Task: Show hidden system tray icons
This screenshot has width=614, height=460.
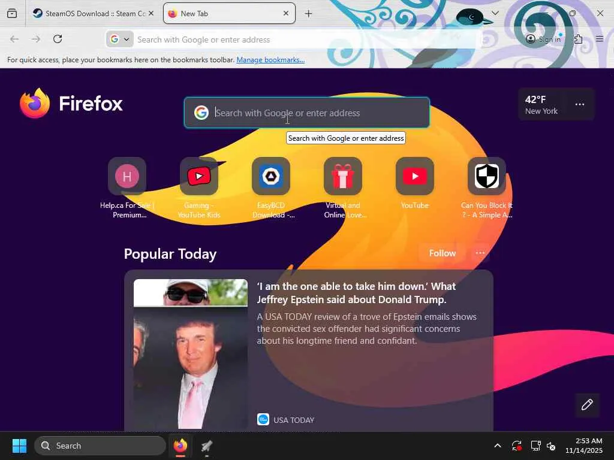Action: point(497,446)
